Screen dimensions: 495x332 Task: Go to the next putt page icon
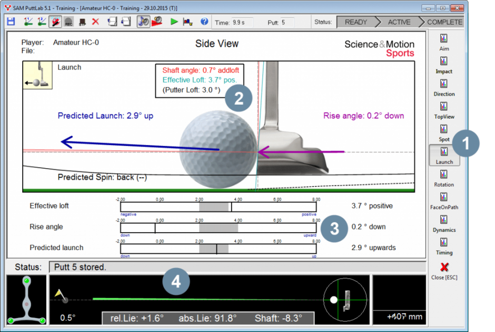pyautogui.click(x=126, y=22)
